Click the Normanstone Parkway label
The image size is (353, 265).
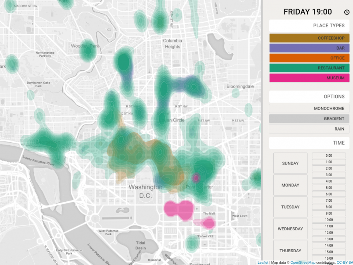pyautogui.click(x=45, y=54)
